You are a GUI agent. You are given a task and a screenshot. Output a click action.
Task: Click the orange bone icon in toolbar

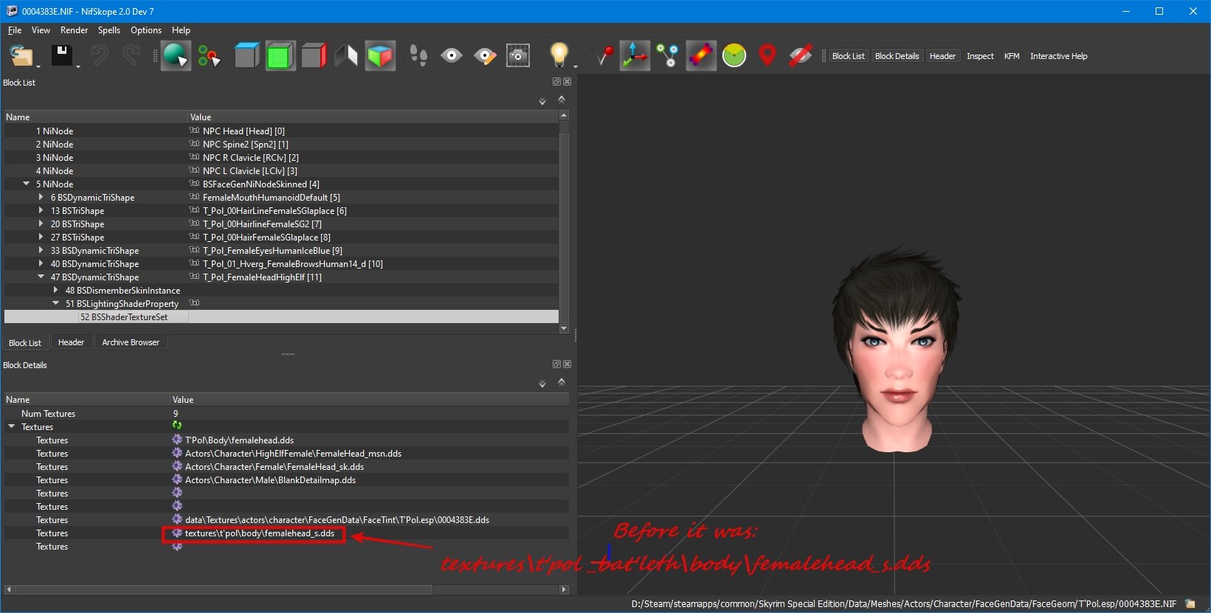coord(700,55)
